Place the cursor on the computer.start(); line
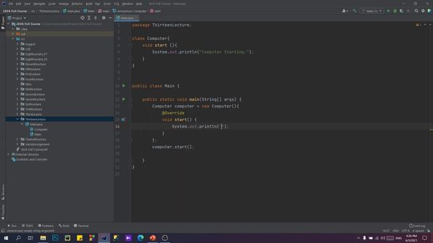Viewport: 433px width, 243px height. (x=173, y=147)
